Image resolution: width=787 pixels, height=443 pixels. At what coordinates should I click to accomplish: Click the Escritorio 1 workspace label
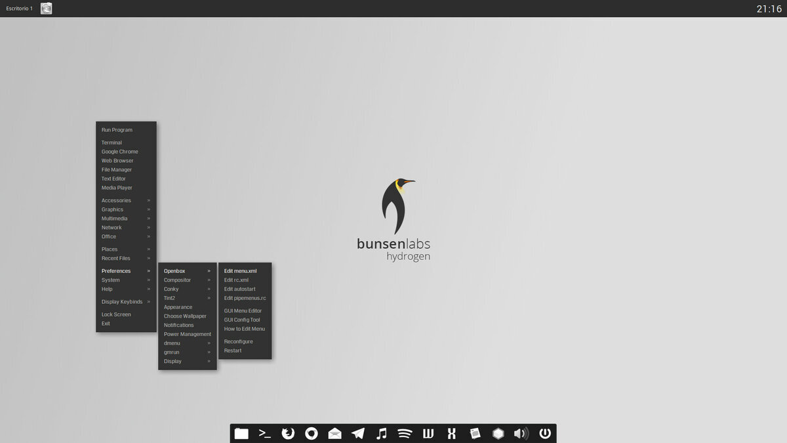click(x=18, y=8)
